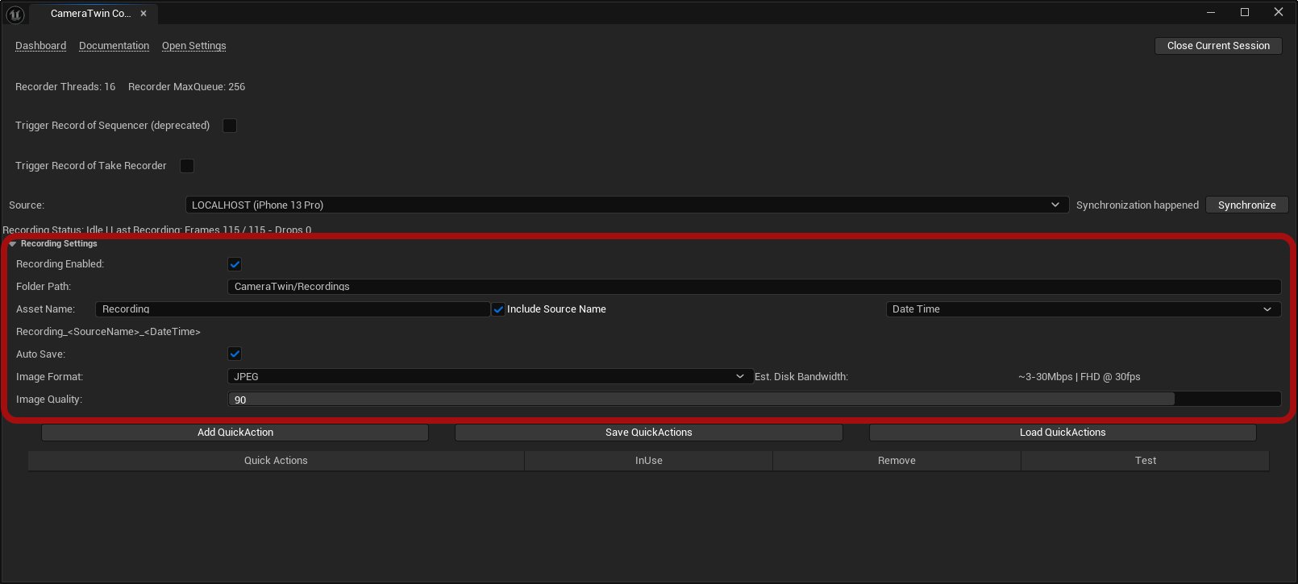
Task: Click the Open Settings link
Action: [x=193, y=46]
